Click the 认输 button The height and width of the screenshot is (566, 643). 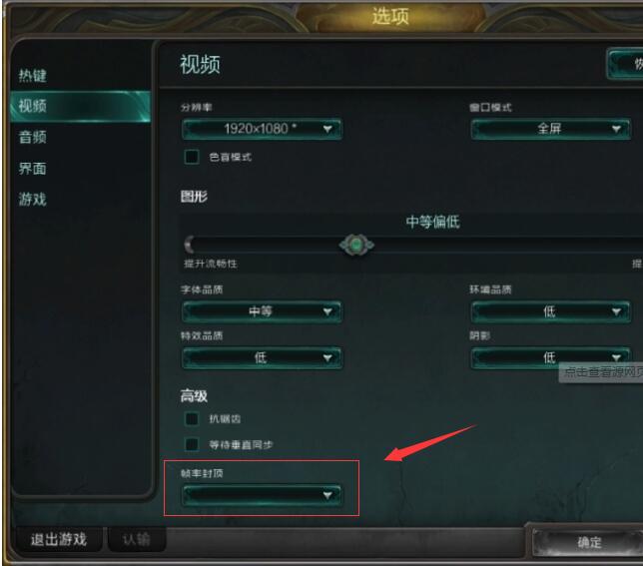[x=137, y=539]
